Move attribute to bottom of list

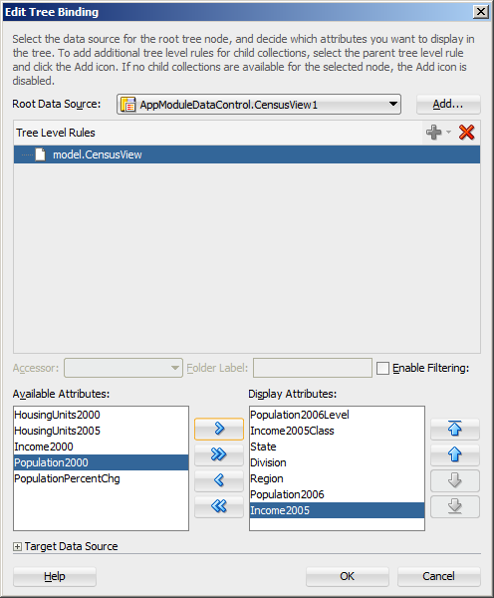point(455,506)
